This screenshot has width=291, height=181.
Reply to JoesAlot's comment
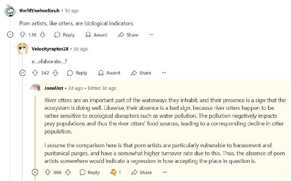(x=89, y=172)
